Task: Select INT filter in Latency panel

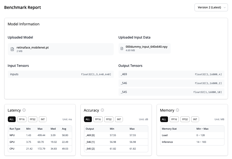Action: (43, 119)
